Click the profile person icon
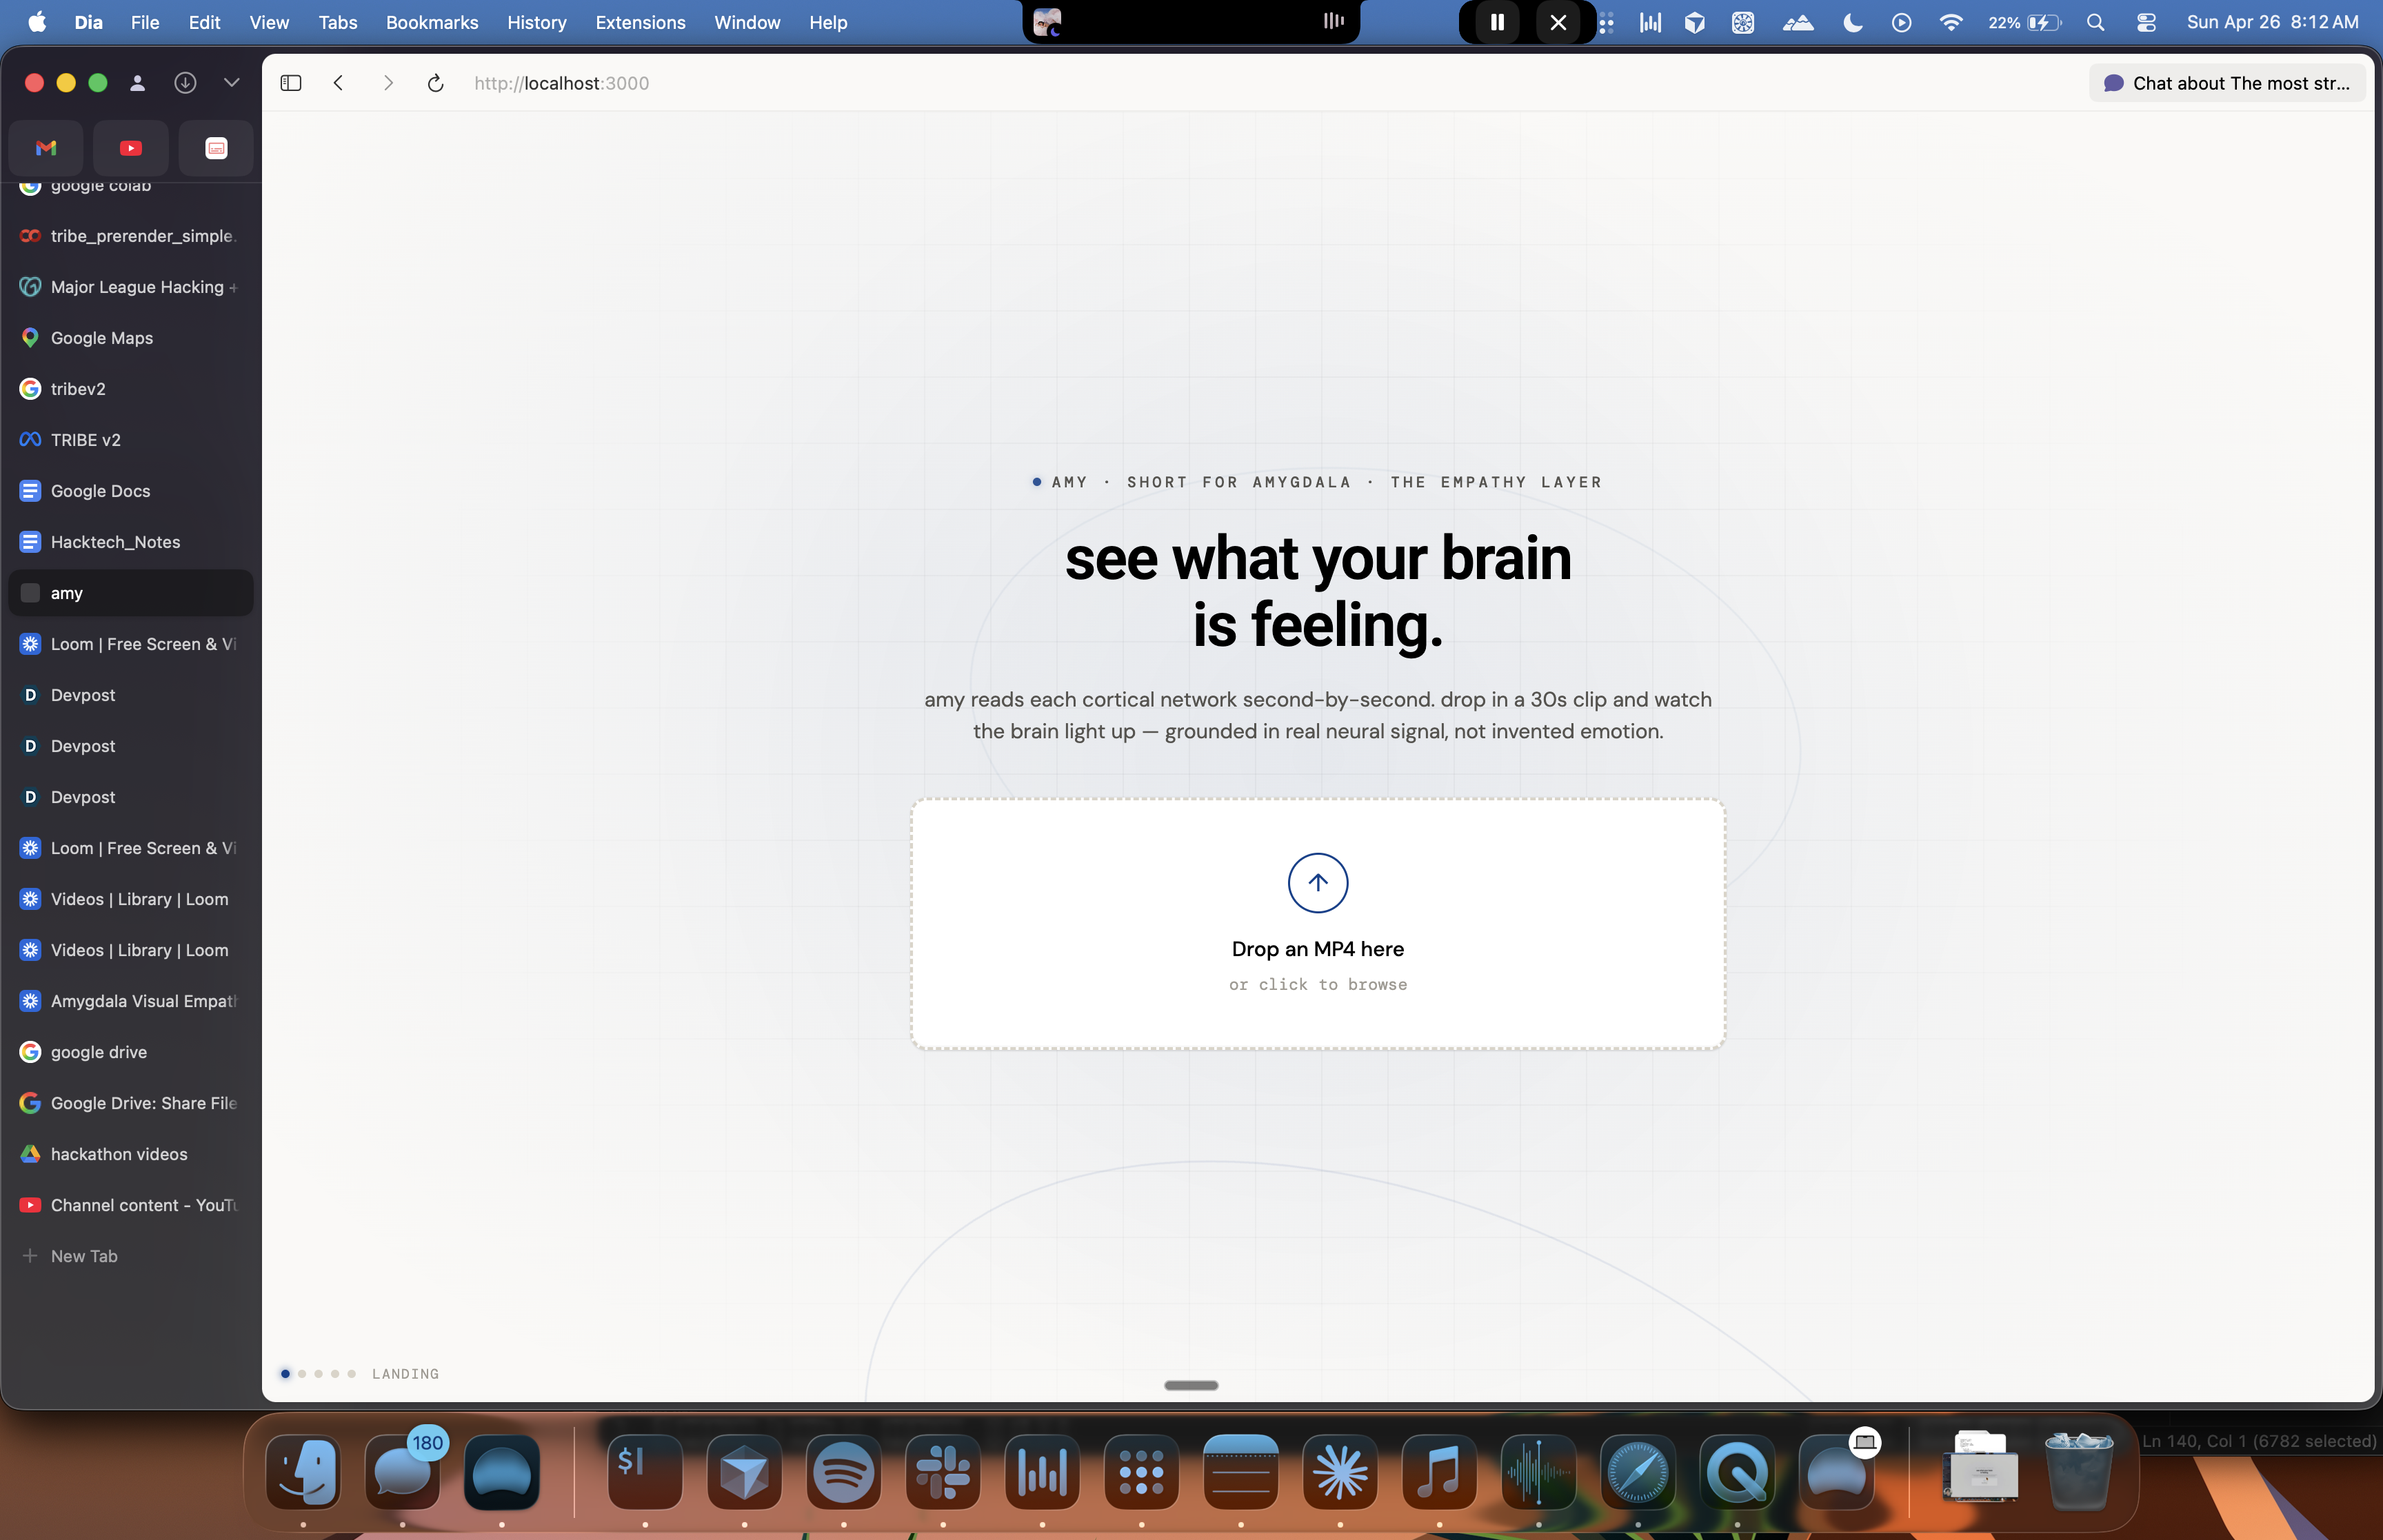2383x1540 pixels. coord(138,83)
